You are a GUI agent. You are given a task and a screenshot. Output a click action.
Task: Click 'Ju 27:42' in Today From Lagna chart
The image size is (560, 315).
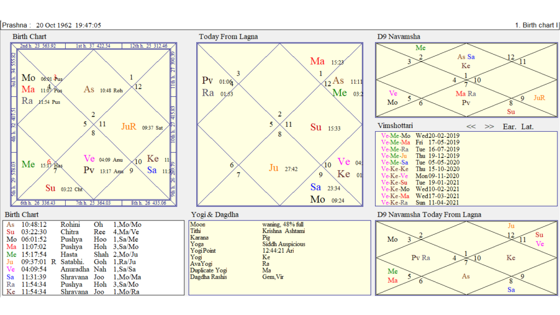tap(283, 168)
